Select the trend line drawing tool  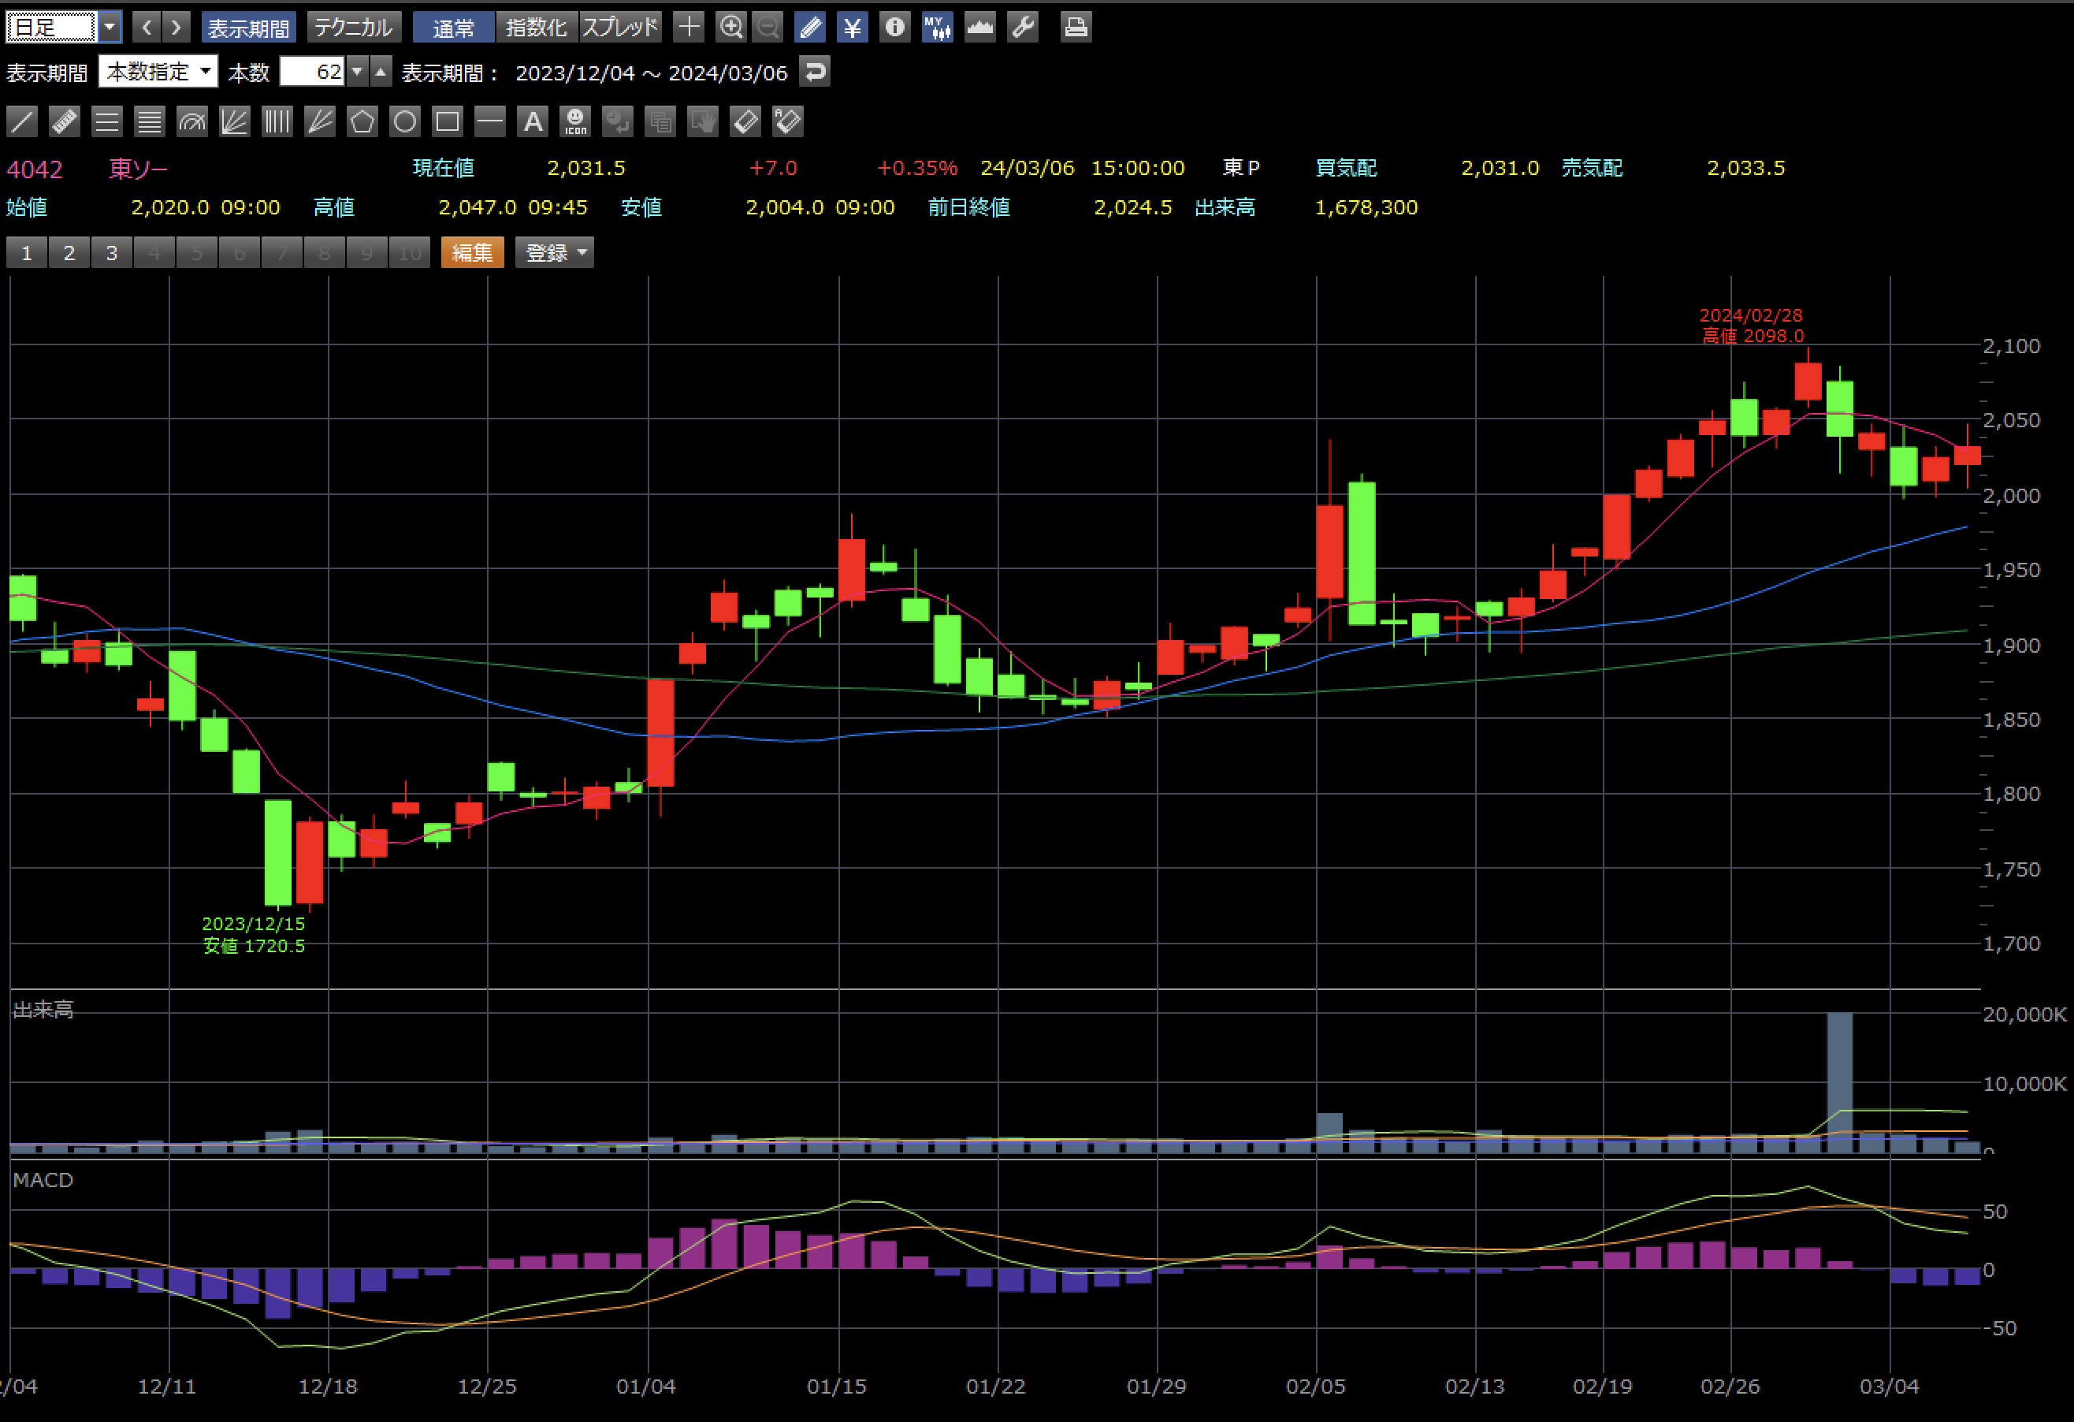pos(22,121)
